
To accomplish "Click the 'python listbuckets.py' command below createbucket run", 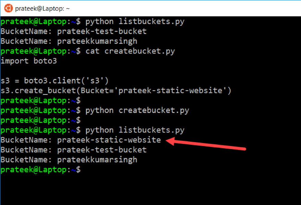I will click(x=135, y=130).
